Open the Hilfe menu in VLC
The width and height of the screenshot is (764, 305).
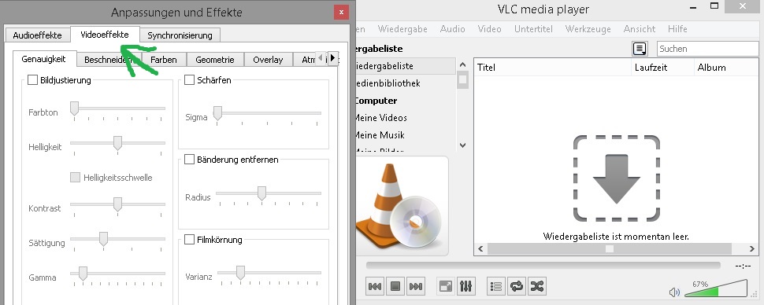point(678,29)
